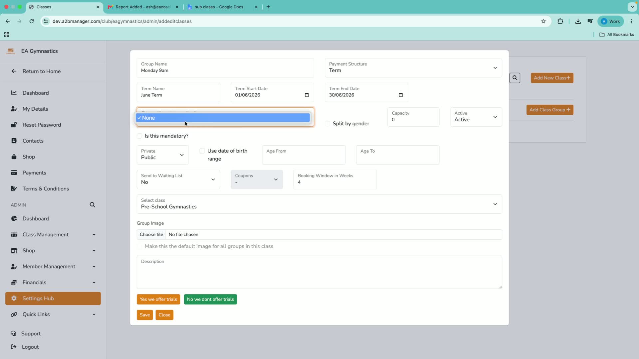Select the None option in the open list
Screen dimensions: 639x359
coord(223,118)
